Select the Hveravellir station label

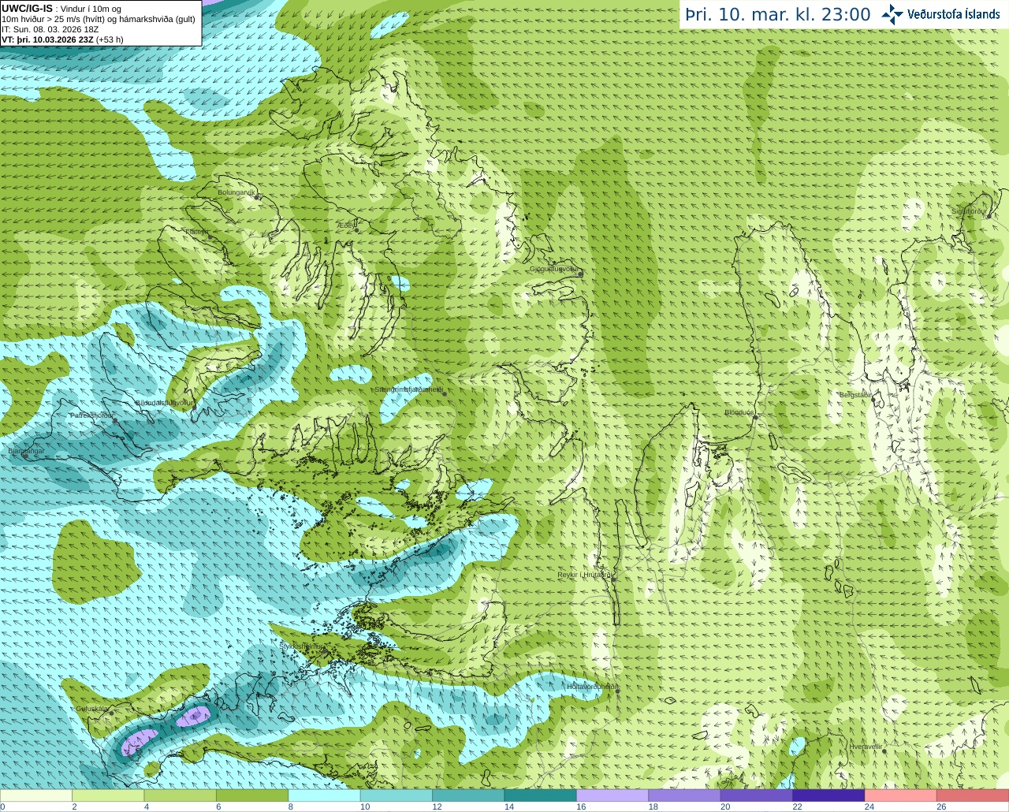(866, 747)
